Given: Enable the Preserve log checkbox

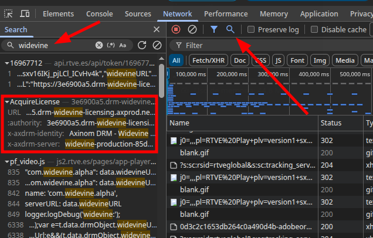Looking at the screenshot, I should click(x=251, y=29).
